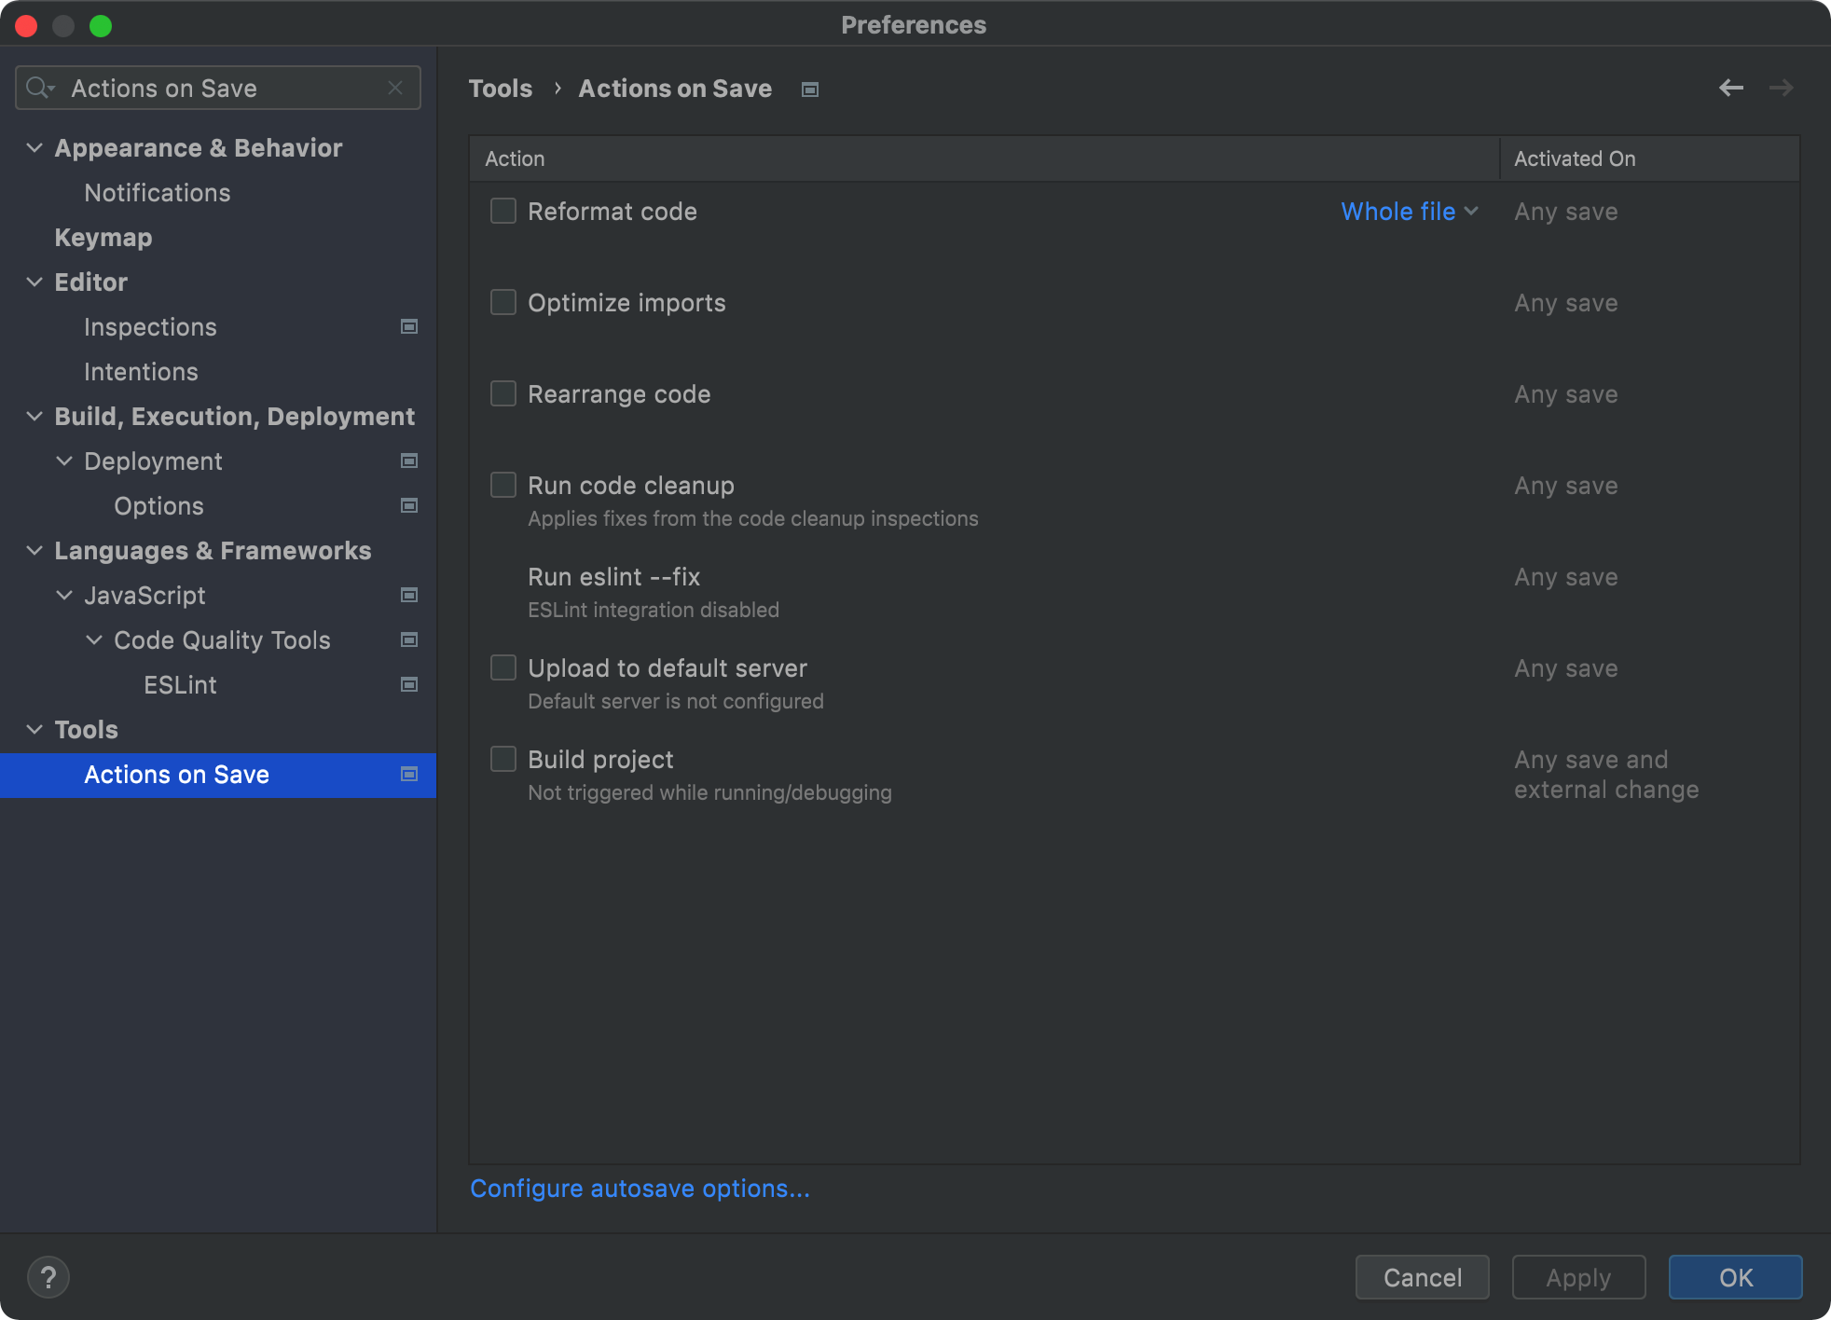Click 'Default server is not configured' text
This screenshot has height=1320, width=1831.
click(x=676, y=701)
